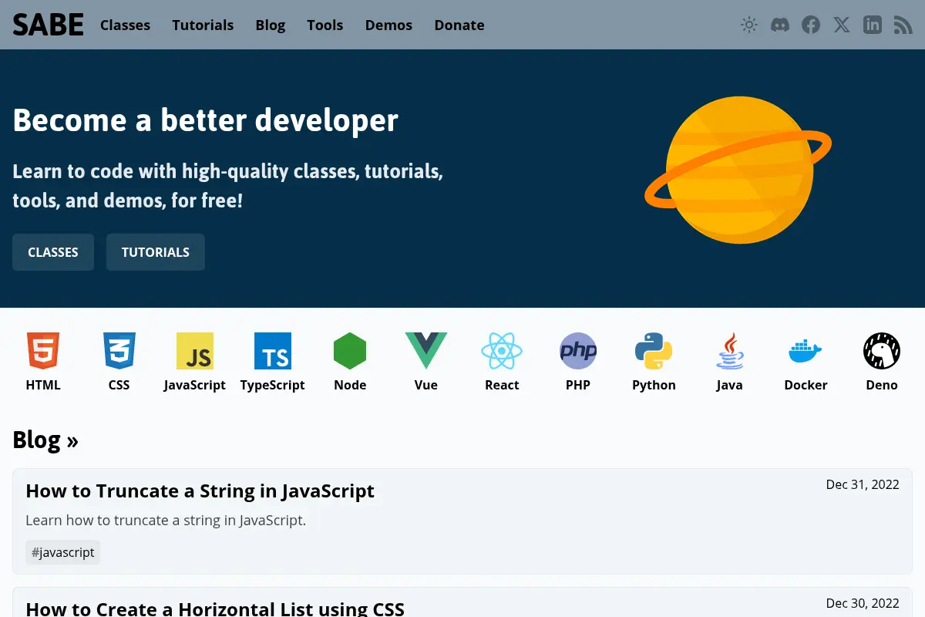
Task: Open the How to Truncate a String article
Action: [x=200, y=491]
